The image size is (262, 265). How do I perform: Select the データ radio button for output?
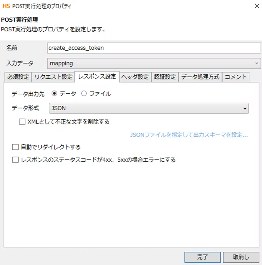pyautogui.click(x=54, y=94)
